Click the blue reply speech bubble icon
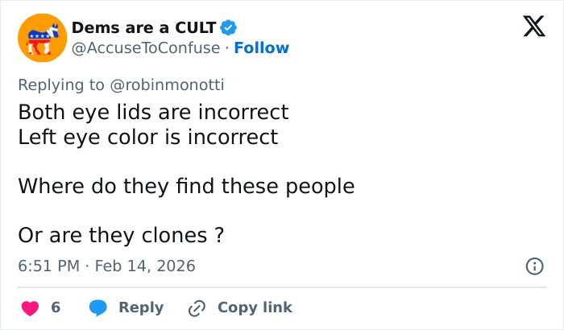The image size is (564, 330). pyautogui.click(x=99, y=307)
